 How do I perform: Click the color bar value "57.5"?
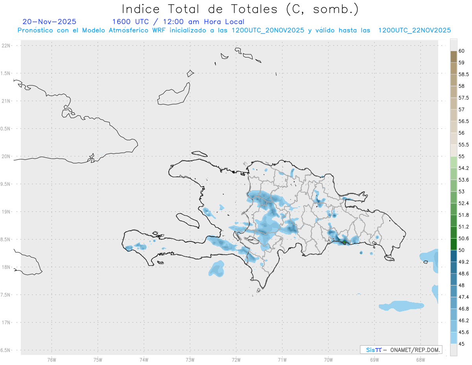click(x=464, y=98)
